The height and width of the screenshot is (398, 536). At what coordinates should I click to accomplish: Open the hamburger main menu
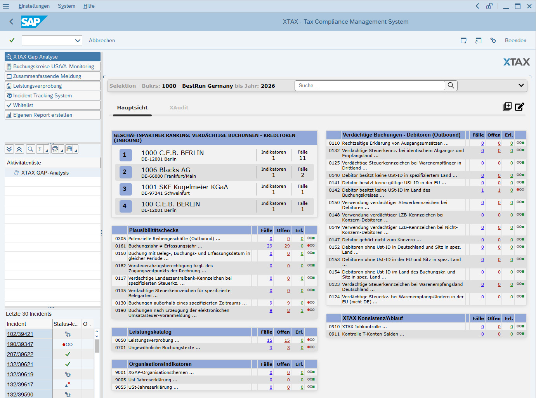tap(6, 6)
